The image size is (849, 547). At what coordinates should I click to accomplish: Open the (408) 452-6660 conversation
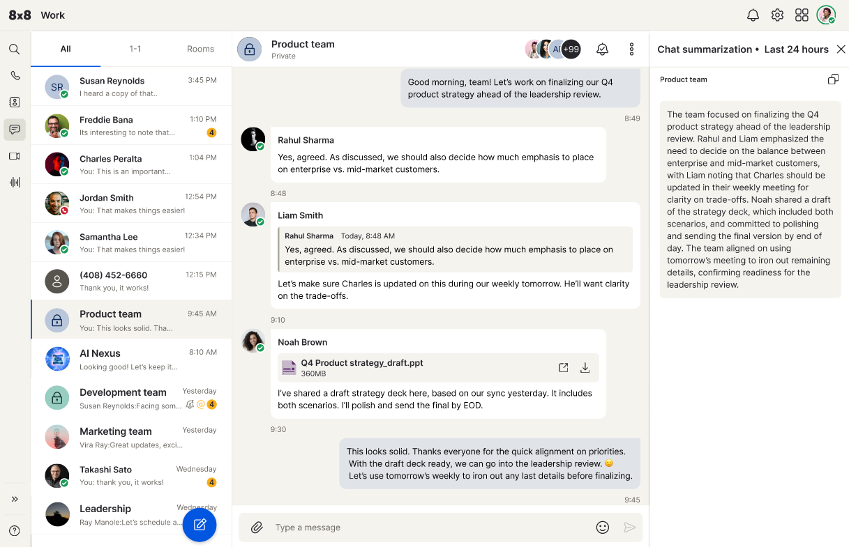tap(131, 281)
